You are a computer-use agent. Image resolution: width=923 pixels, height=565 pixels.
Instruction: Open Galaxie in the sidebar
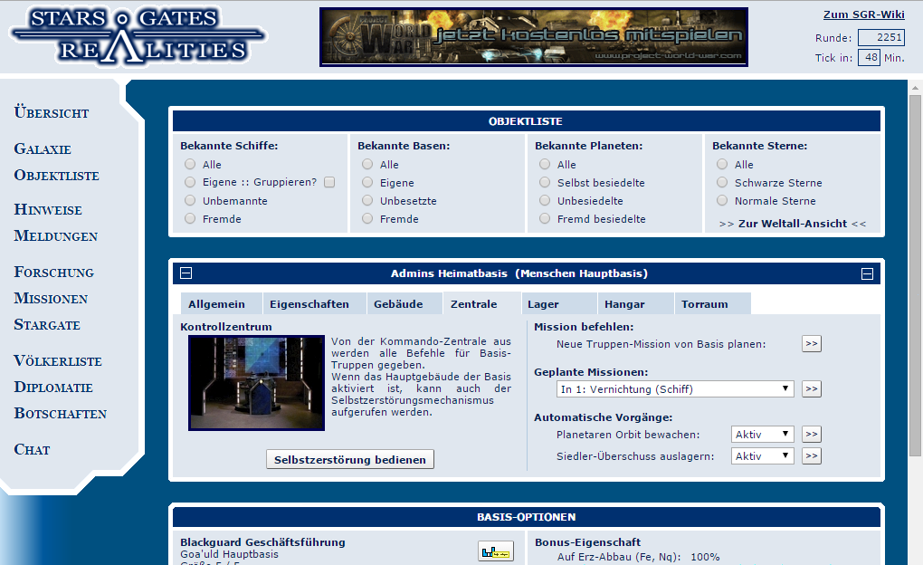tap(43, 148)
